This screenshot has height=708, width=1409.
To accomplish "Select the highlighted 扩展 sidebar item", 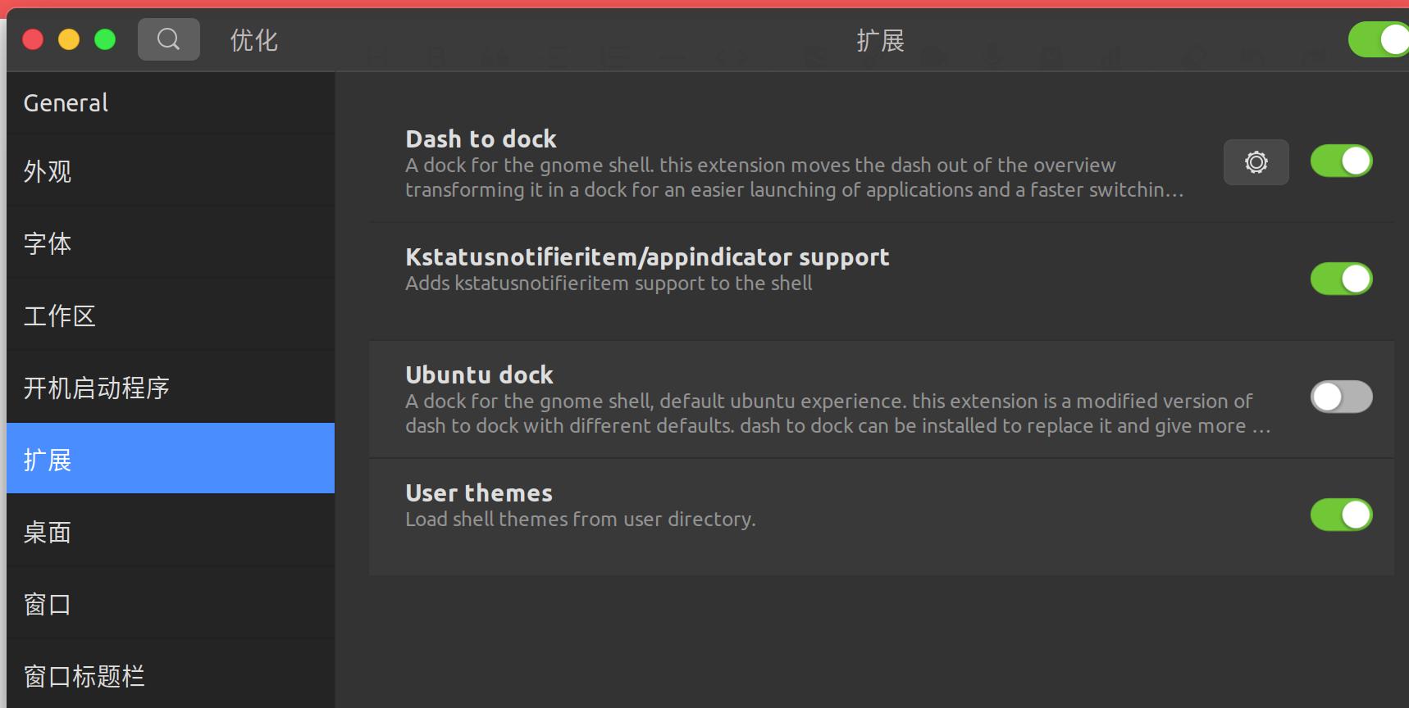I will pyautogui.click(x=171, y=458).
